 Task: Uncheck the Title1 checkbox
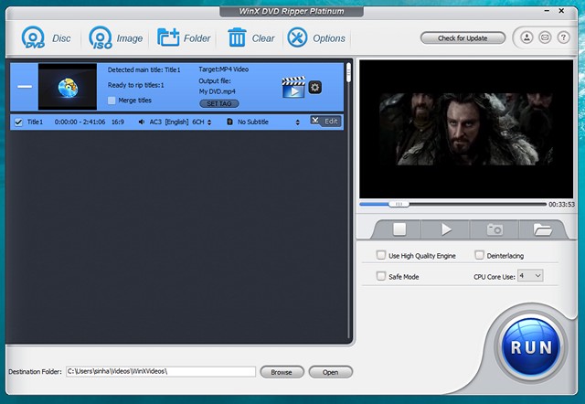point(18,122)
